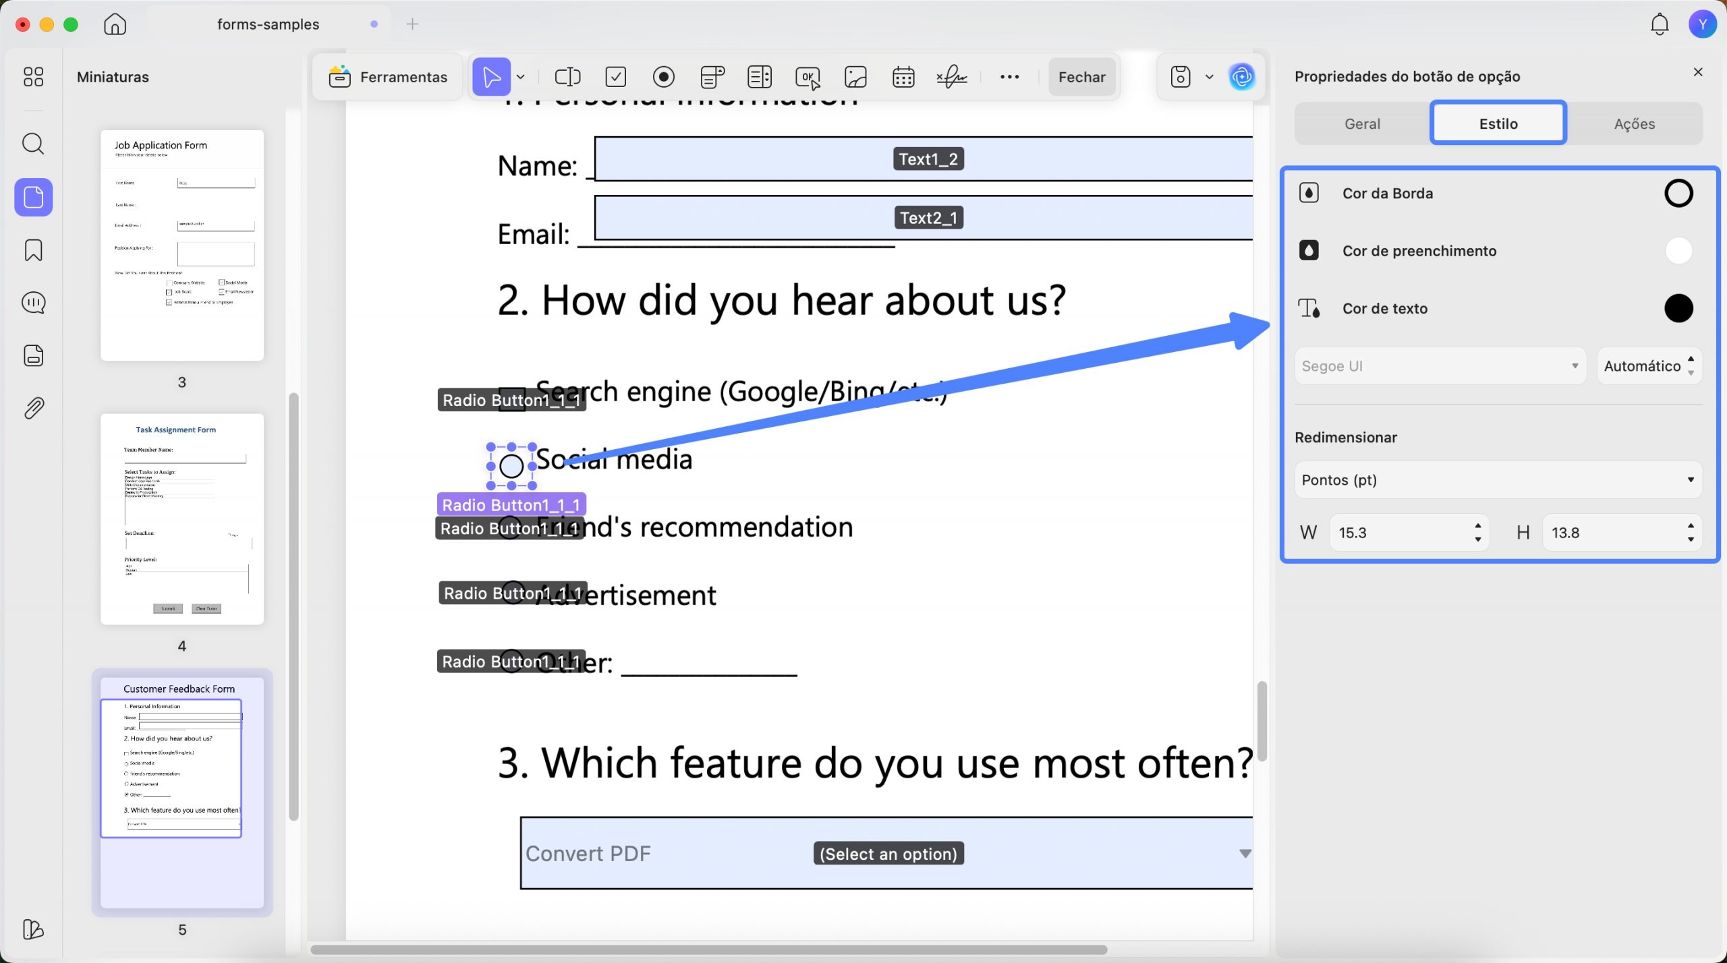Viewport: 1727px width, 963px height.
Task: Open a new tab with plus button
Action: [x=413, y=24]
